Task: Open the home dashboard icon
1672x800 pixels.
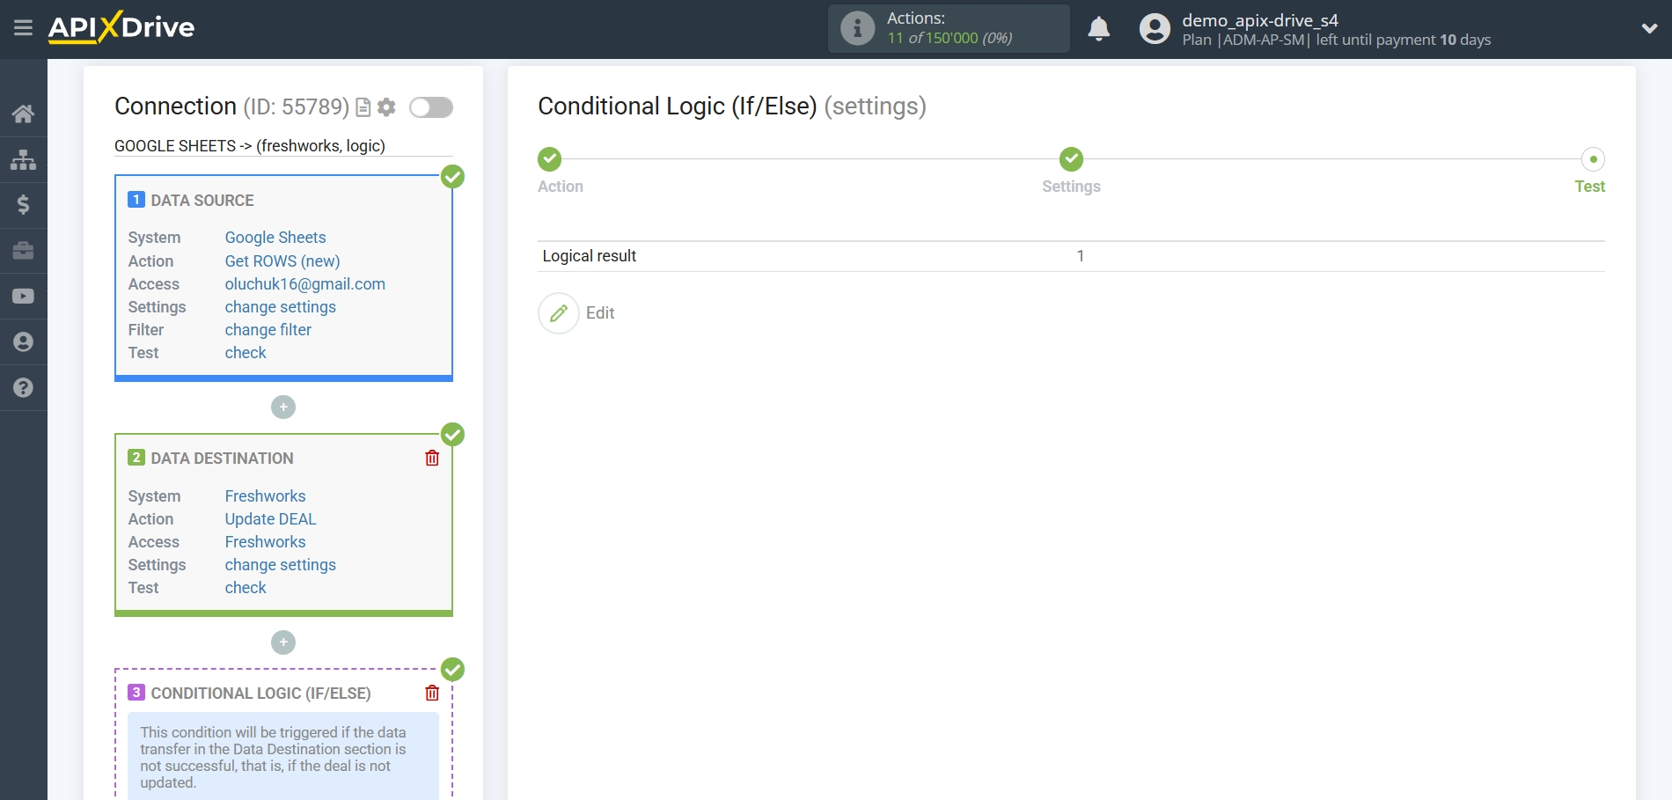Action: pyautogui.click(x=24, y=114)
